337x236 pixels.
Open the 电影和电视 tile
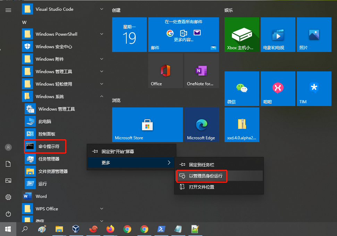[278, 34]
